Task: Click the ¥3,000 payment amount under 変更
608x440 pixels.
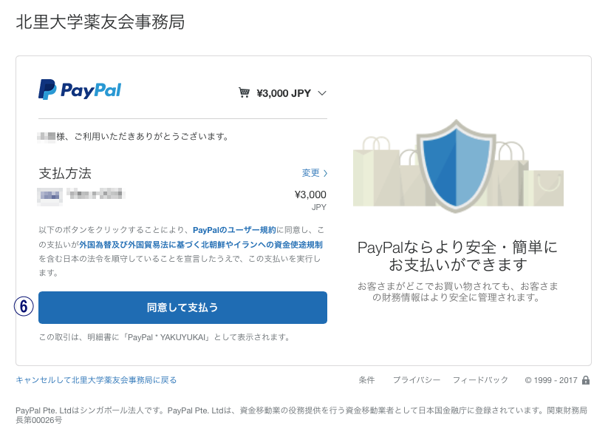Action: 310,194
